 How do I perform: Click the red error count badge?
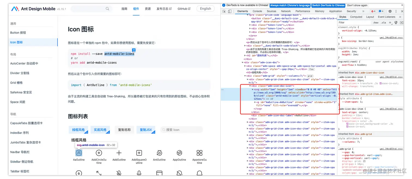coord(373,11)
